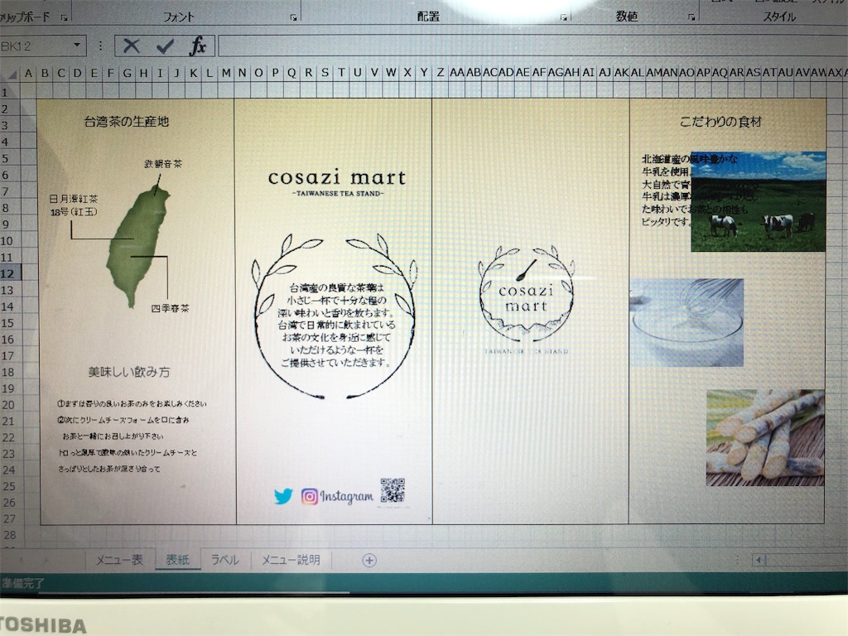Select column A header

click(x=28, y=73)
